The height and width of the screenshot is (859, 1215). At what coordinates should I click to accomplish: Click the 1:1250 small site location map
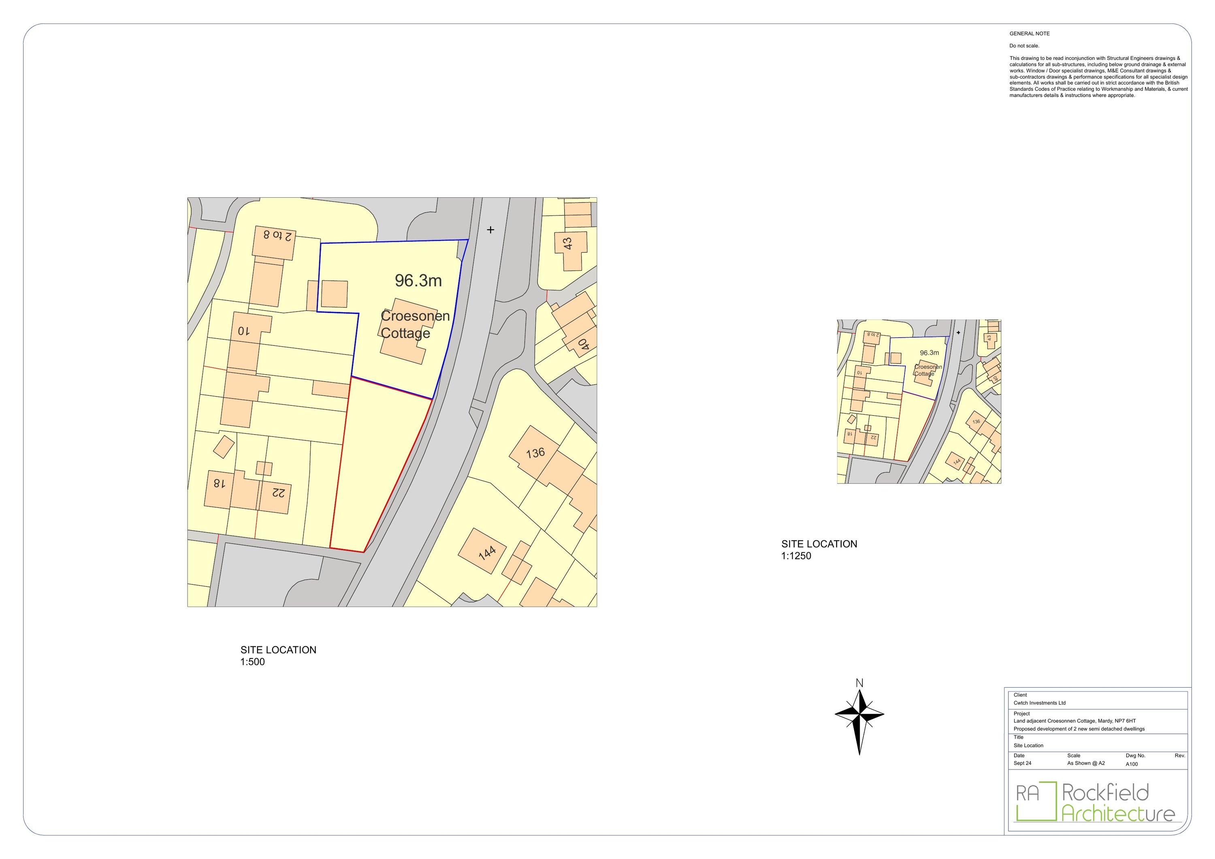pyautogui.click(x=919, y=401)
